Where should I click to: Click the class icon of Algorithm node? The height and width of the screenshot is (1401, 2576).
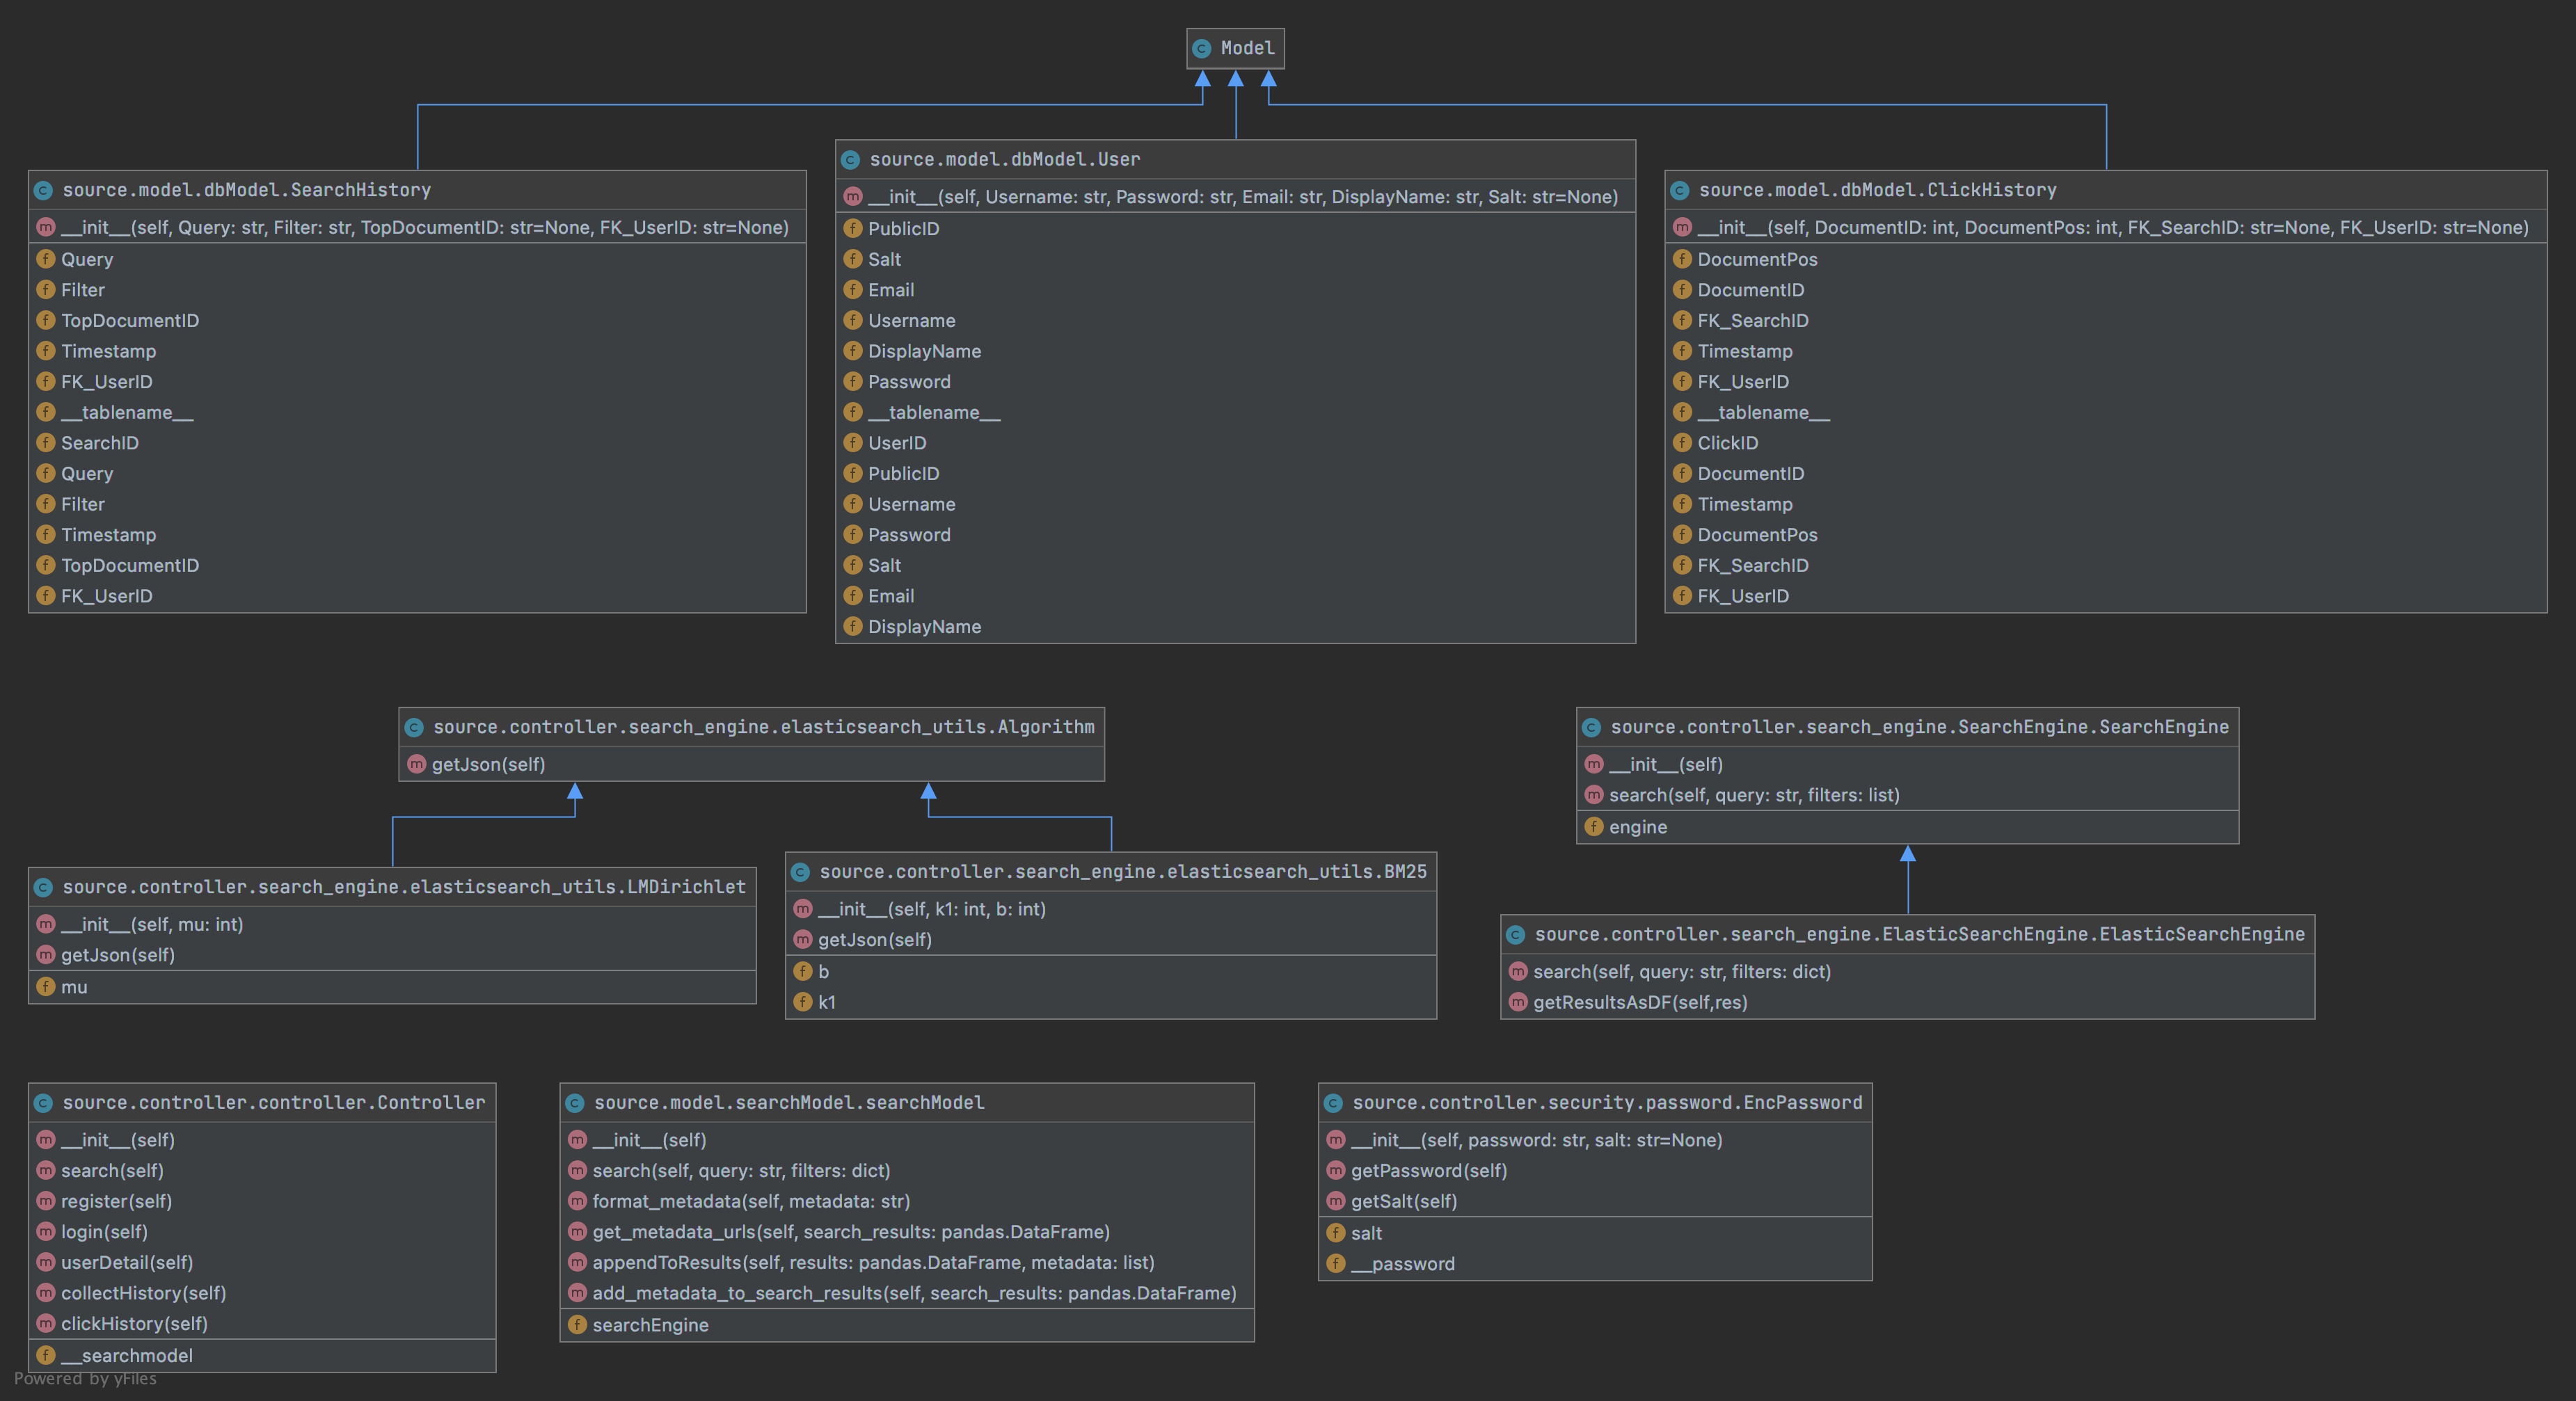(414, 727)
